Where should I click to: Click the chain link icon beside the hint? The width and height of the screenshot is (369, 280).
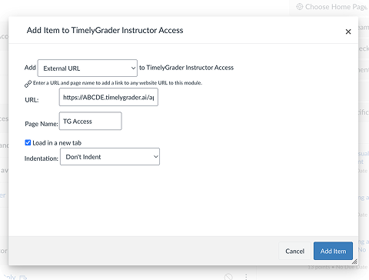(28, 84)
